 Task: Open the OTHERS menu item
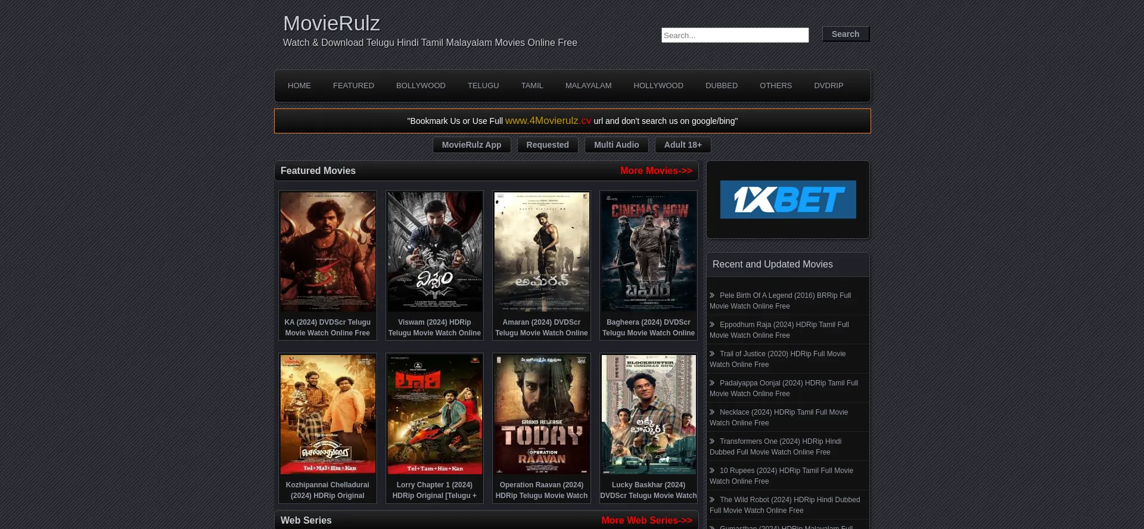point(776,86)
